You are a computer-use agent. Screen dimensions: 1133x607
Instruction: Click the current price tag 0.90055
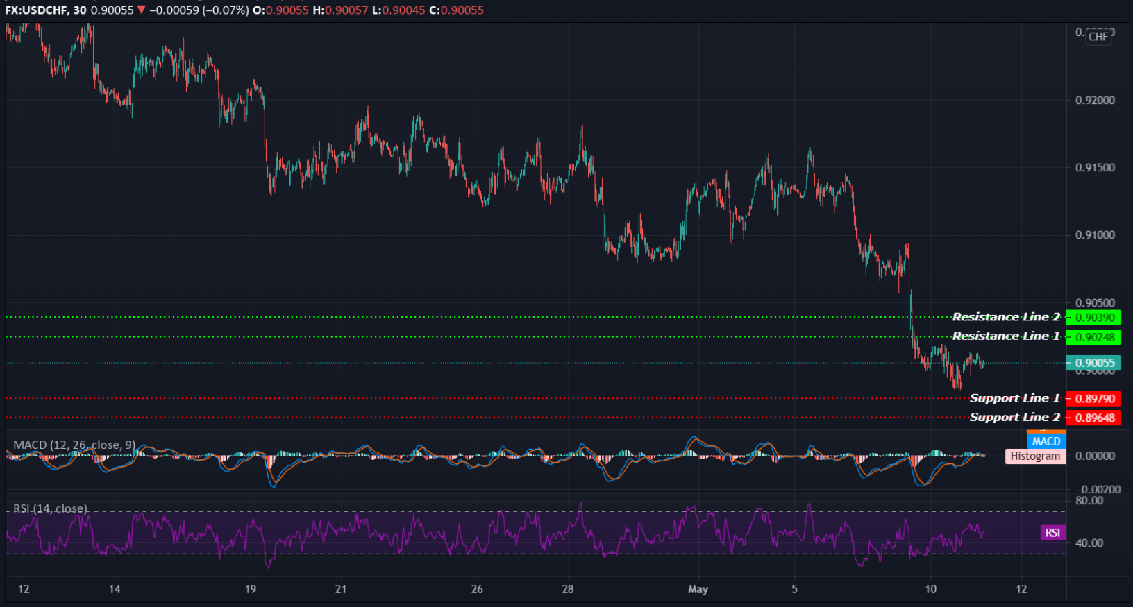(1093, 363)
